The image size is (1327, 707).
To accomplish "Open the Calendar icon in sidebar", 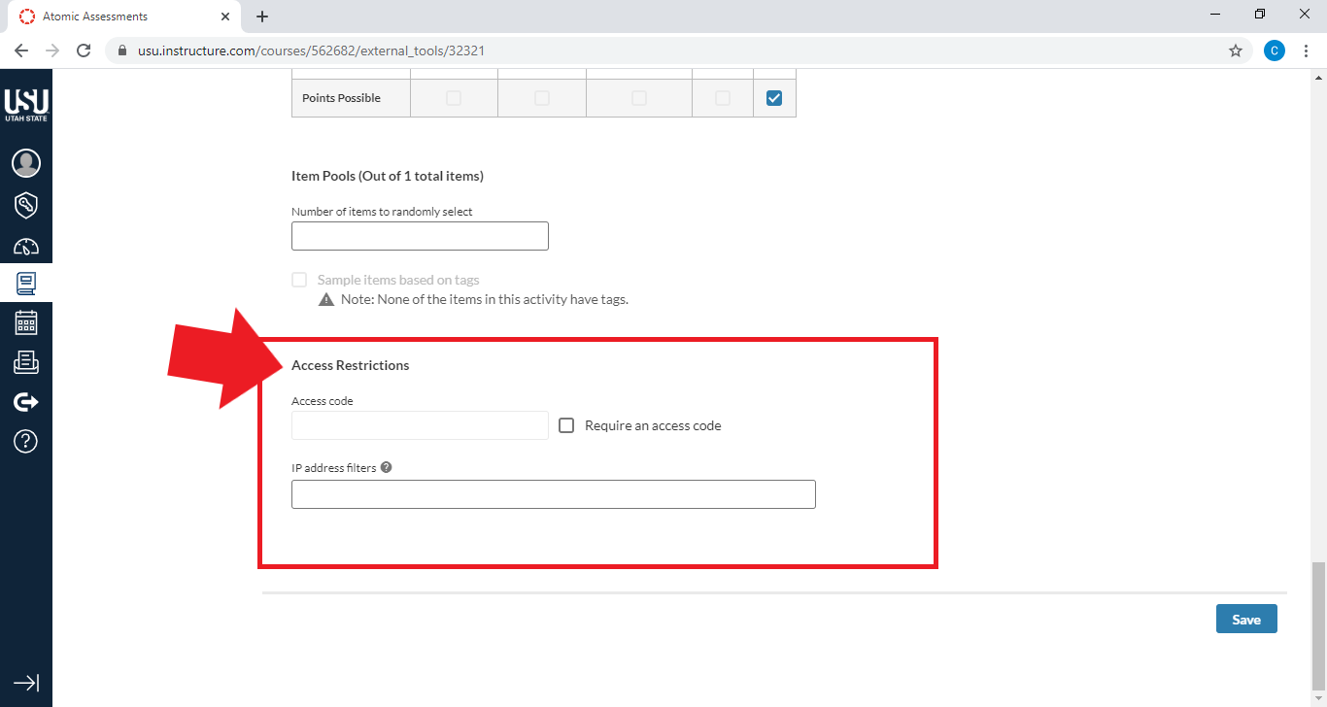I will point(26,322).
